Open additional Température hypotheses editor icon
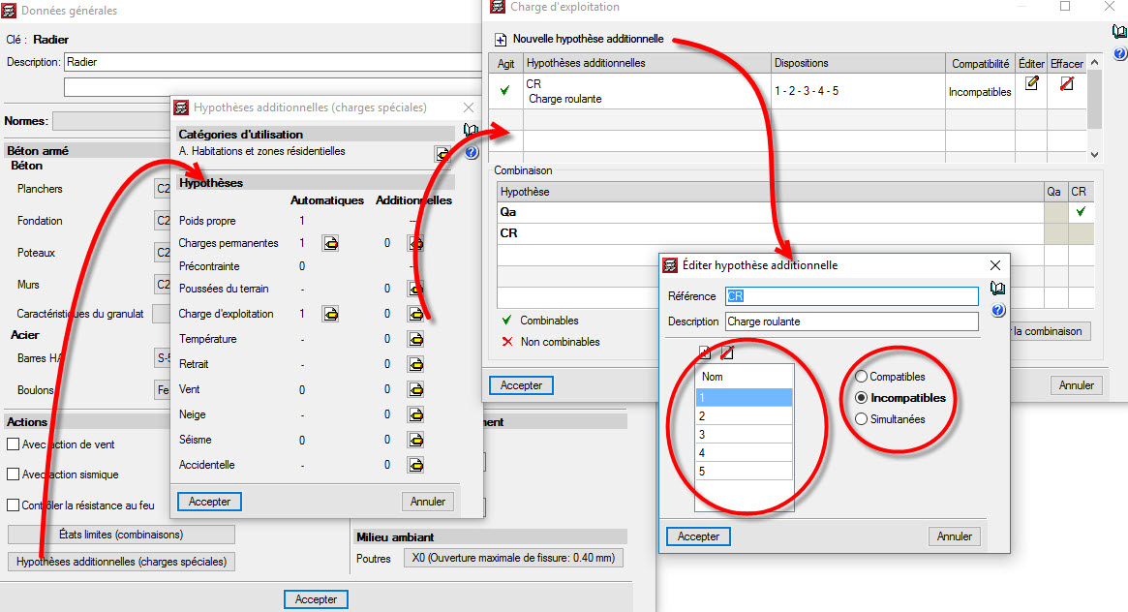This screenshot has height=612, width=1128. 415,339
